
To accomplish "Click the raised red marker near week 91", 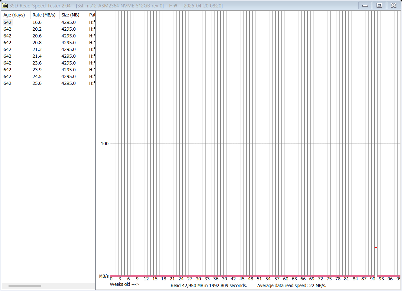I will (x=376, y=247).
